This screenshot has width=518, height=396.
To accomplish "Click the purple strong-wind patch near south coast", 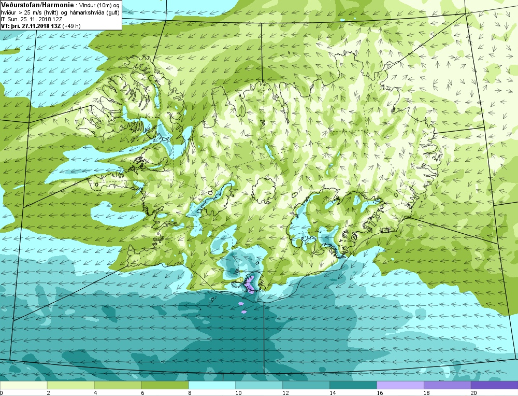I will point(250,284).
